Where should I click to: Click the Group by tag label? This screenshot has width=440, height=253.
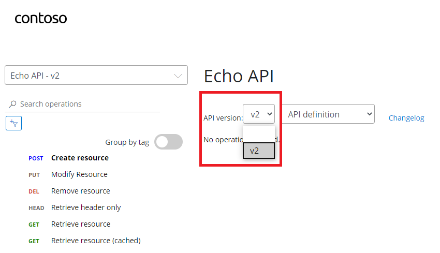tap(127, 142)
